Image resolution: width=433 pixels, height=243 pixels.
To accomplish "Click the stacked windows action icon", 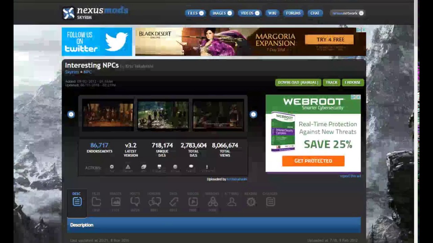I will point(144,167).
